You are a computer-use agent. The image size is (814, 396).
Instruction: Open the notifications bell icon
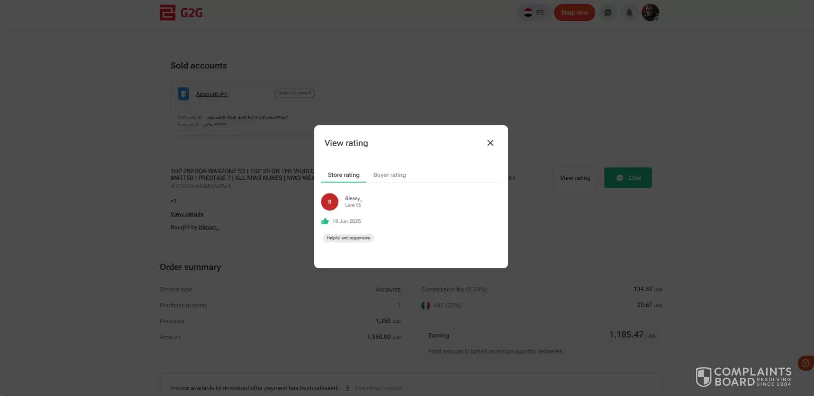629,13
